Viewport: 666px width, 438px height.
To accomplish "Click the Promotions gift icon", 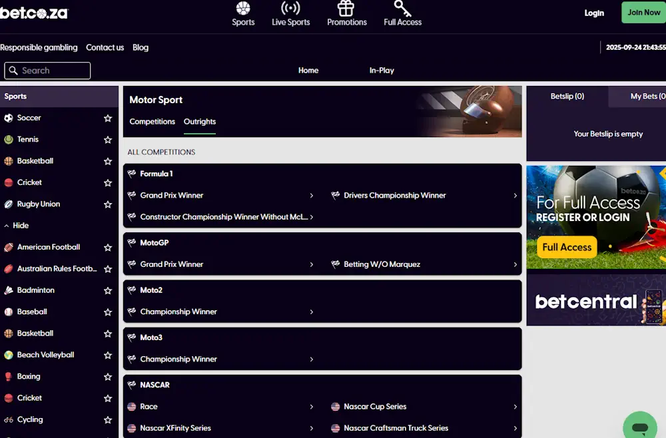I will point(346,9).
